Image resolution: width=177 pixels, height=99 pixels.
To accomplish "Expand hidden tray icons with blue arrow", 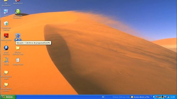I will coord(154,97).
